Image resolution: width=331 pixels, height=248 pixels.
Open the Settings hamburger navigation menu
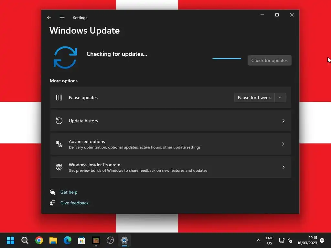[x=62, y=17]
